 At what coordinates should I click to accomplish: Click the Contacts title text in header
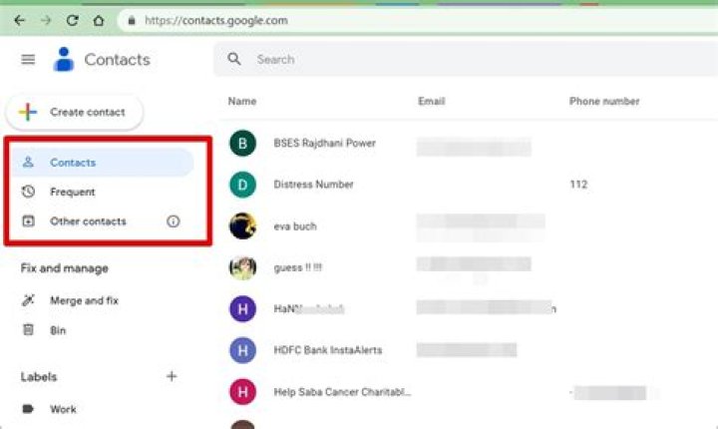pos(118,60)
